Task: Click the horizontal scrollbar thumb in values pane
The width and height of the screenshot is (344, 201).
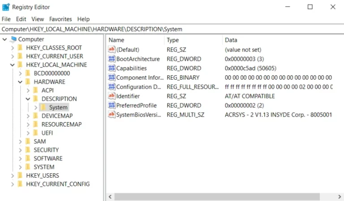Action: pyautogui.click(x=217, y=197)
